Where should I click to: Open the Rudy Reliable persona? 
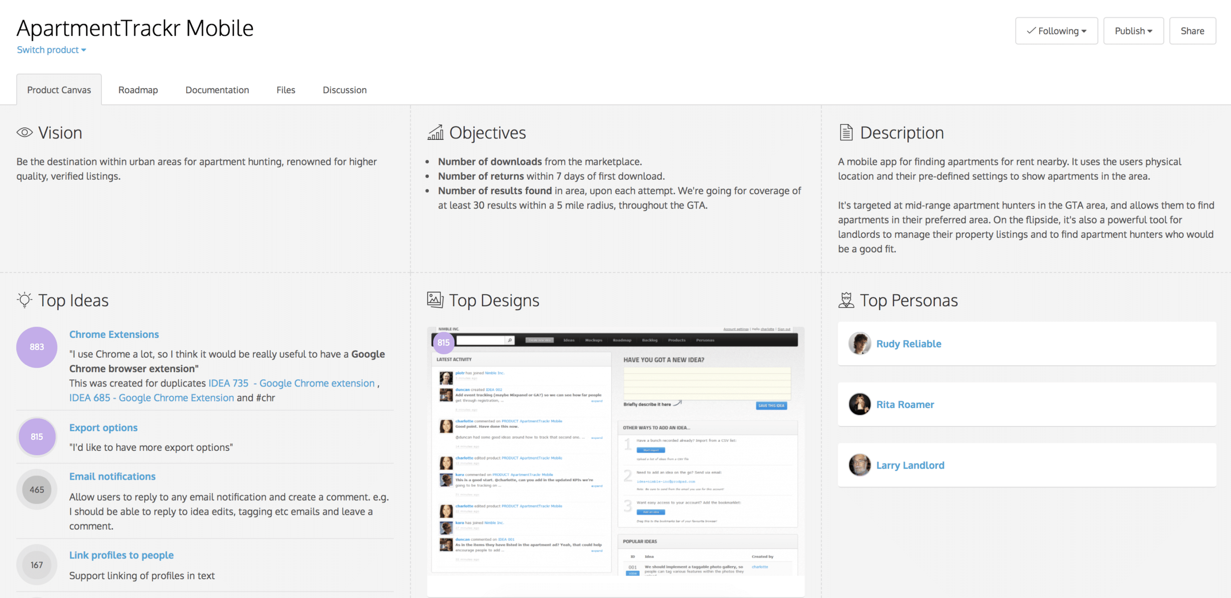click(x=909, y=344)
